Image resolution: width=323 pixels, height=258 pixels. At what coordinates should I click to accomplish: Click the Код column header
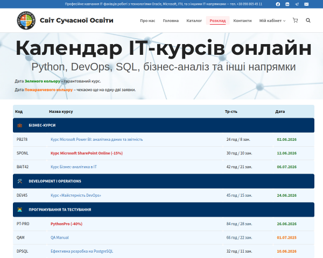point(19,111)
